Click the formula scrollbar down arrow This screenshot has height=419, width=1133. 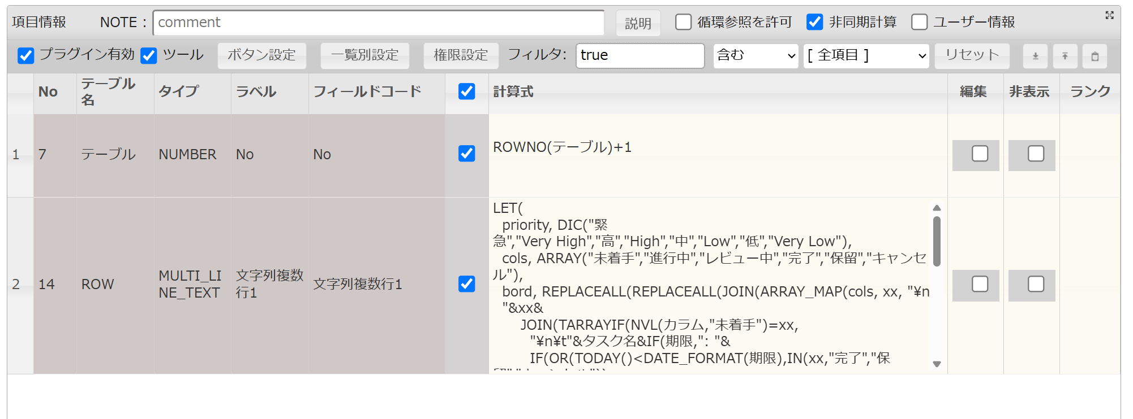(937, 364)
